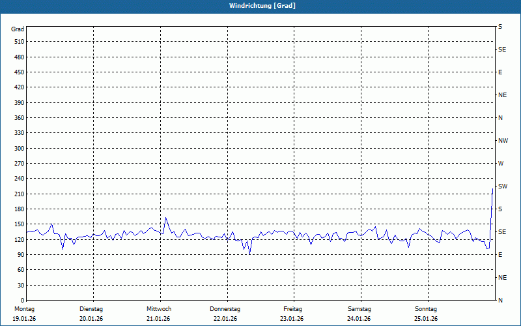Click the Windrichtung [Grad] chart title
Viewport: 521px width, 326px height.
262,6
